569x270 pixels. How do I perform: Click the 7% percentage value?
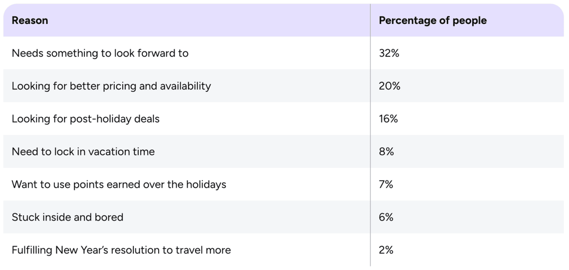[386, 185]
